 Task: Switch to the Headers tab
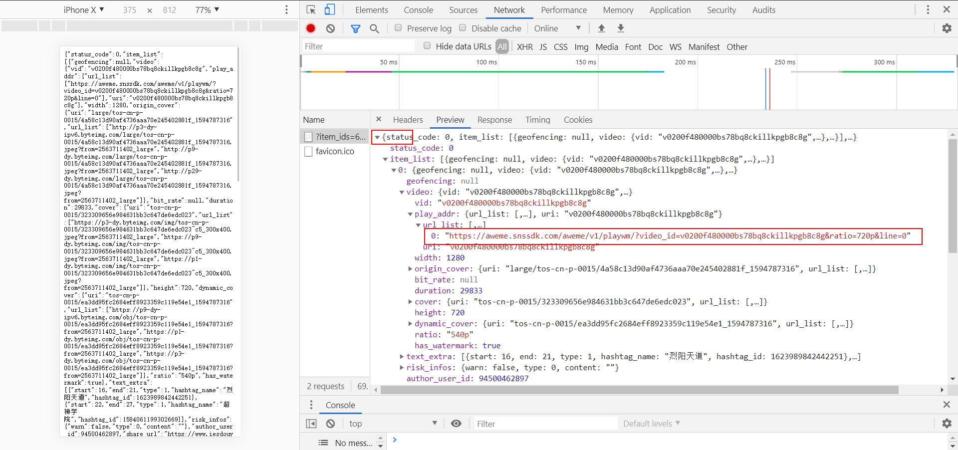pos(408,120)
